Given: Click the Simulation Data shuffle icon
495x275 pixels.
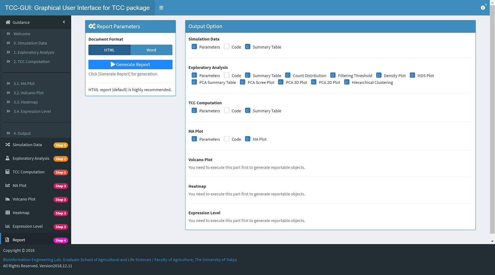Looking at the screenshot, I should [x=8, y=145].
